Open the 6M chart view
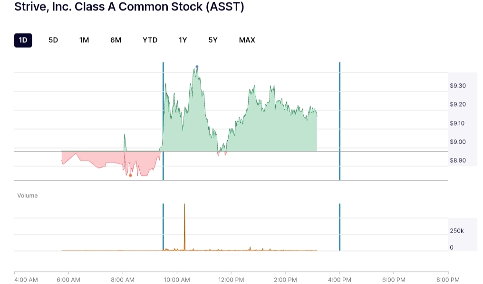 [116, 40]
